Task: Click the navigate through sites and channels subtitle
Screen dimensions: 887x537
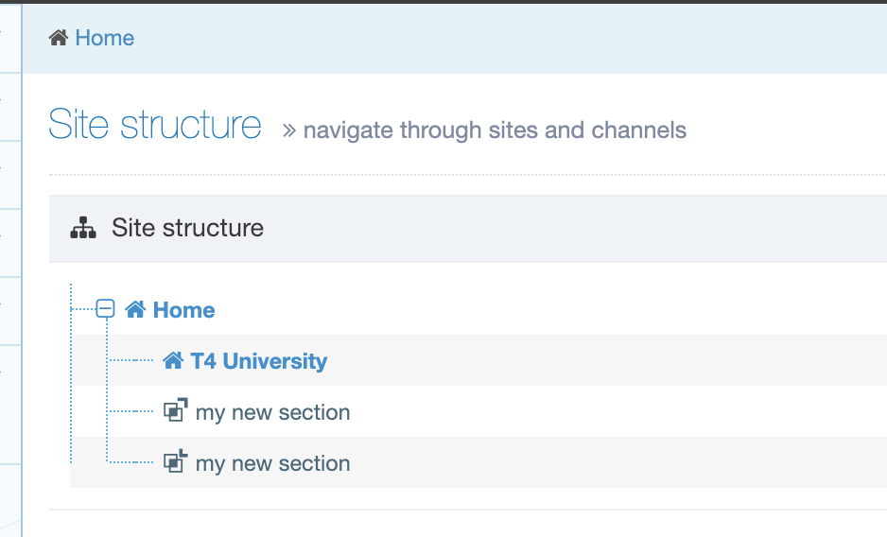Action: coord(495,130)
